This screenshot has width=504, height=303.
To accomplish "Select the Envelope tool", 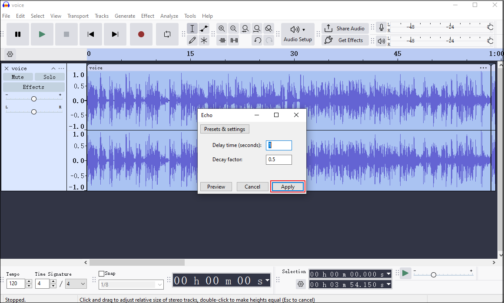I will point(203,28).
